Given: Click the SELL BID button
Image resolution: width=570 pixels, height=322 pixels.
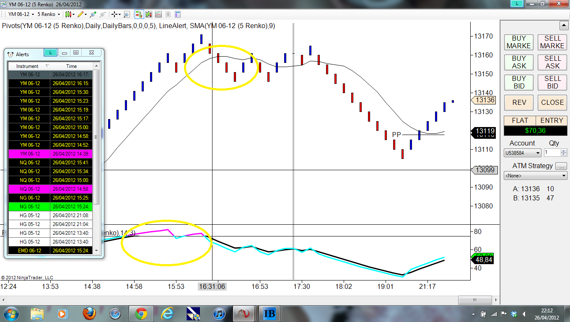Looking at the screenshot, I should point(552,82).
